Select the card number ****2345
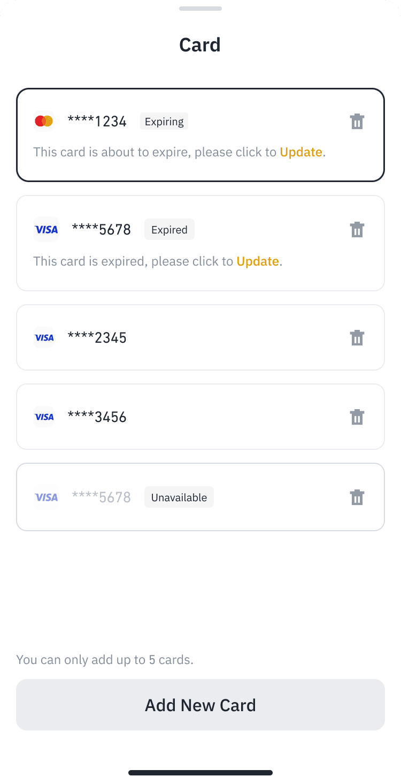Viewport: 401px width, 784px height. [97, 338]
